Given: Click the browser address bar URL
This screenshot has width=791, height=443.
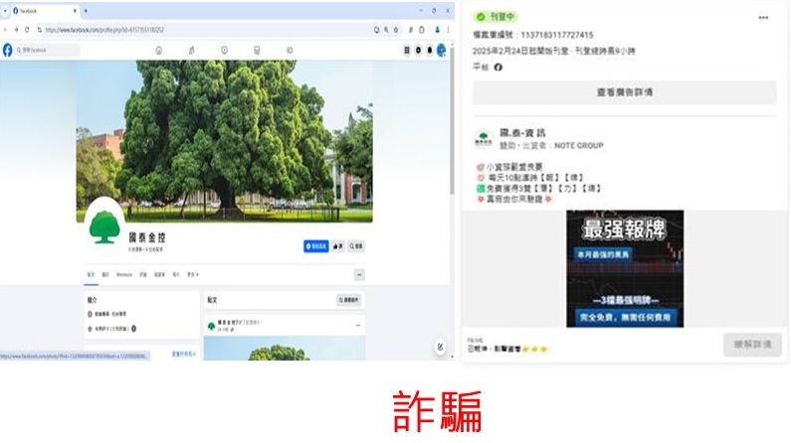Looking at the screenshot, I should click(x=104, y=30).
